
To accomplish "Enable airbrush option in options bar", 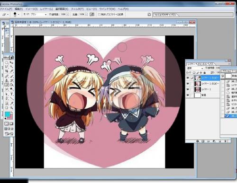I will coord(92,15).
